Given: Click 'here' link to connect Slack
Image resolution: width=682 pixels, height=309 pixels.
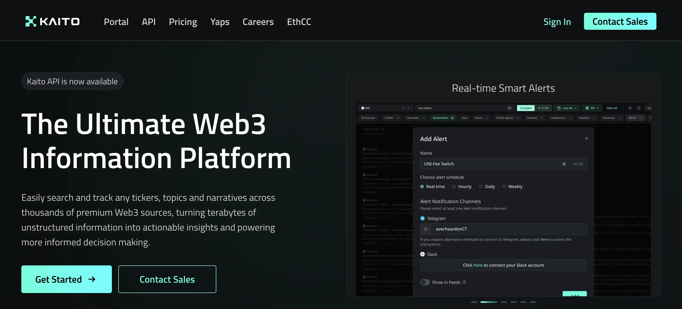Looking at the screenshot, I should point(478,265).
